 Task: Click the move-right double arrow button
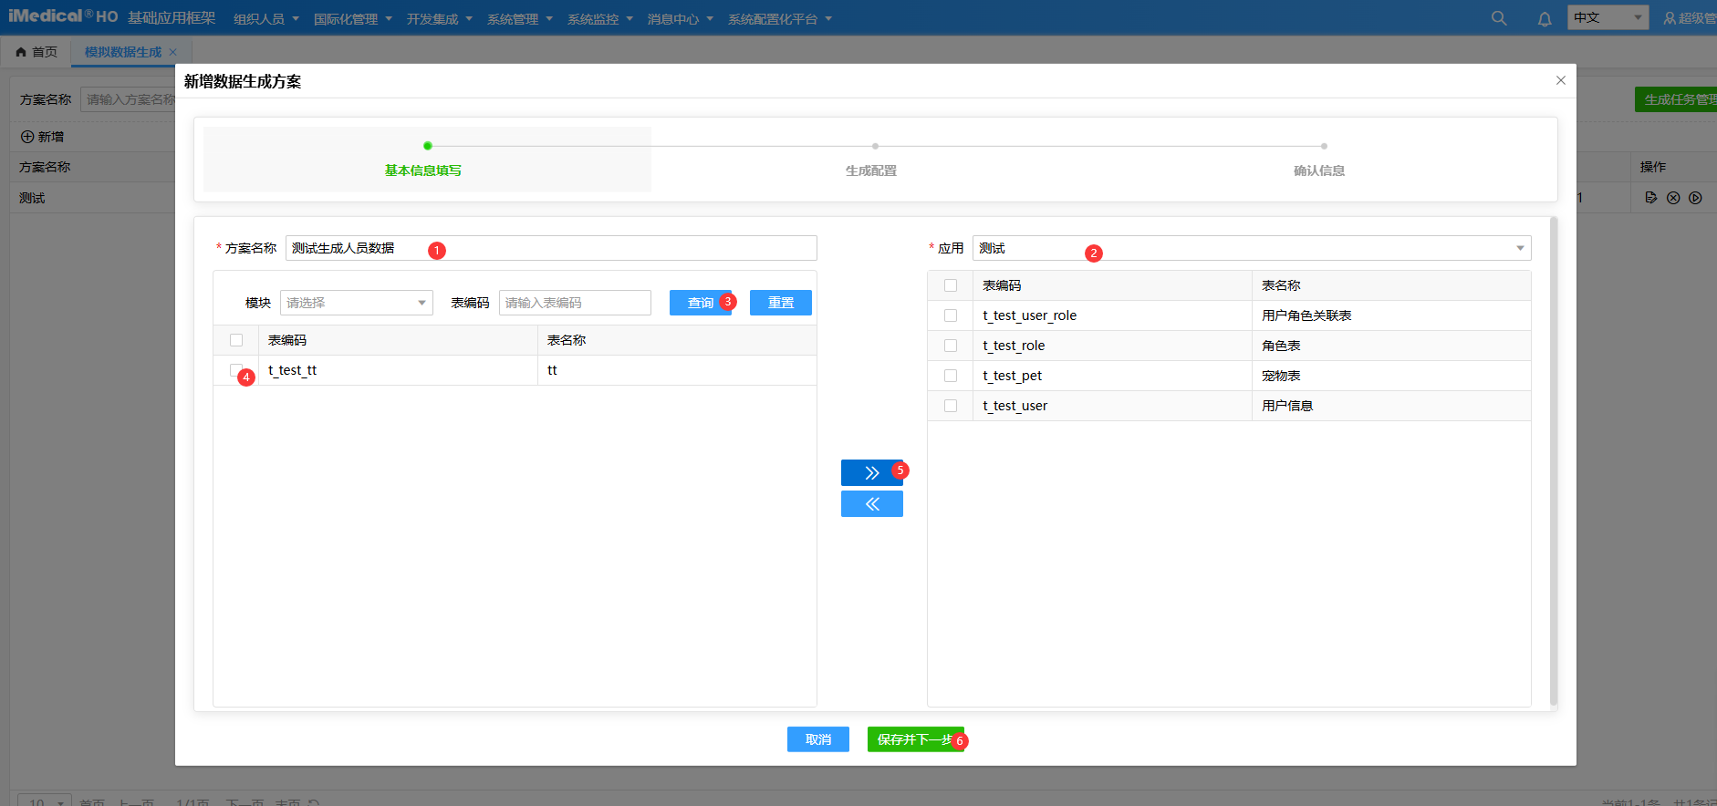[x=871, y=472]
